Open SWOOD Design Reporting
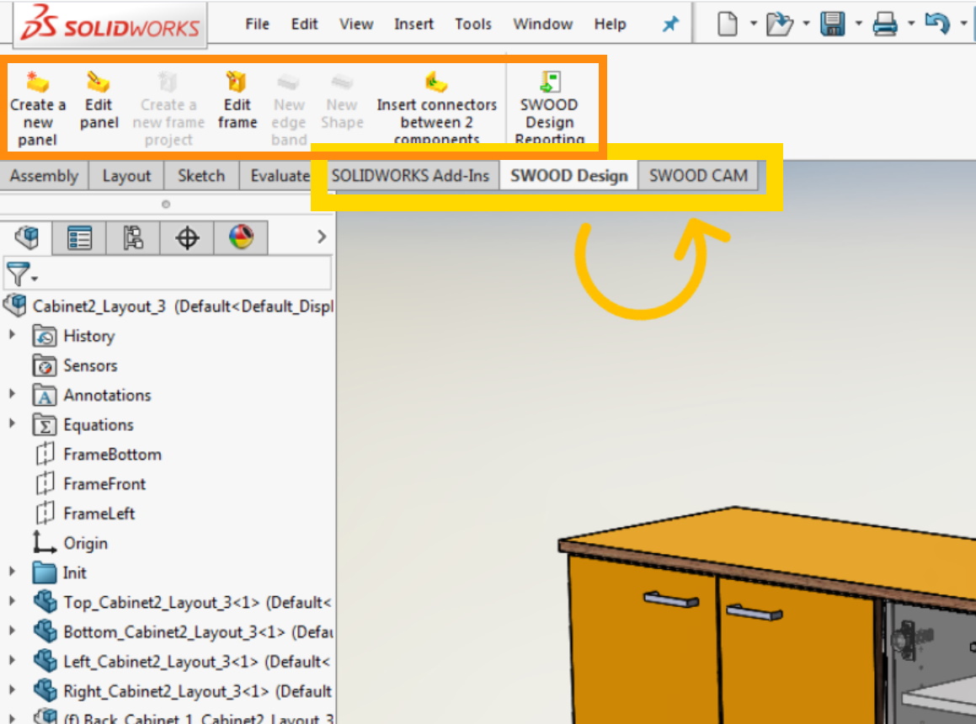Screen dimensions: 976x724 [549, 83]
